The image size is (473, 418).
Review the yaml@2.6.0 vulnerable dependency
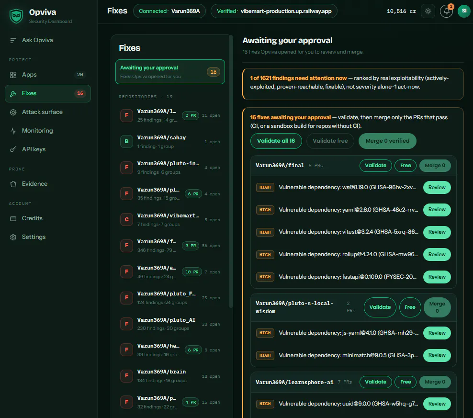pos(437,210)
